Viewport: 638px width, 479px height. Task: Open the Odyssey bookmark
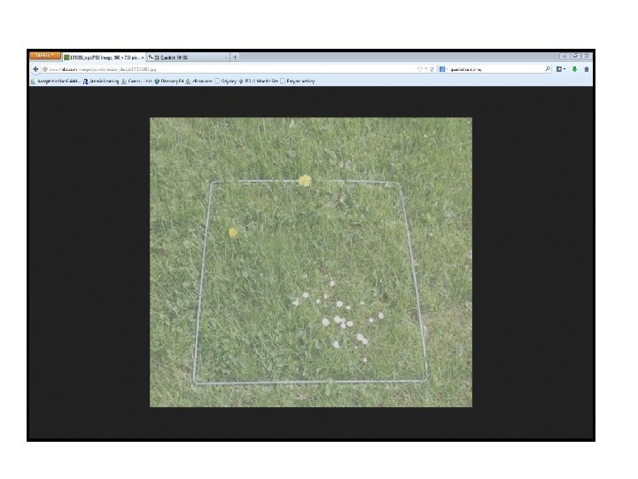[226, 81]
